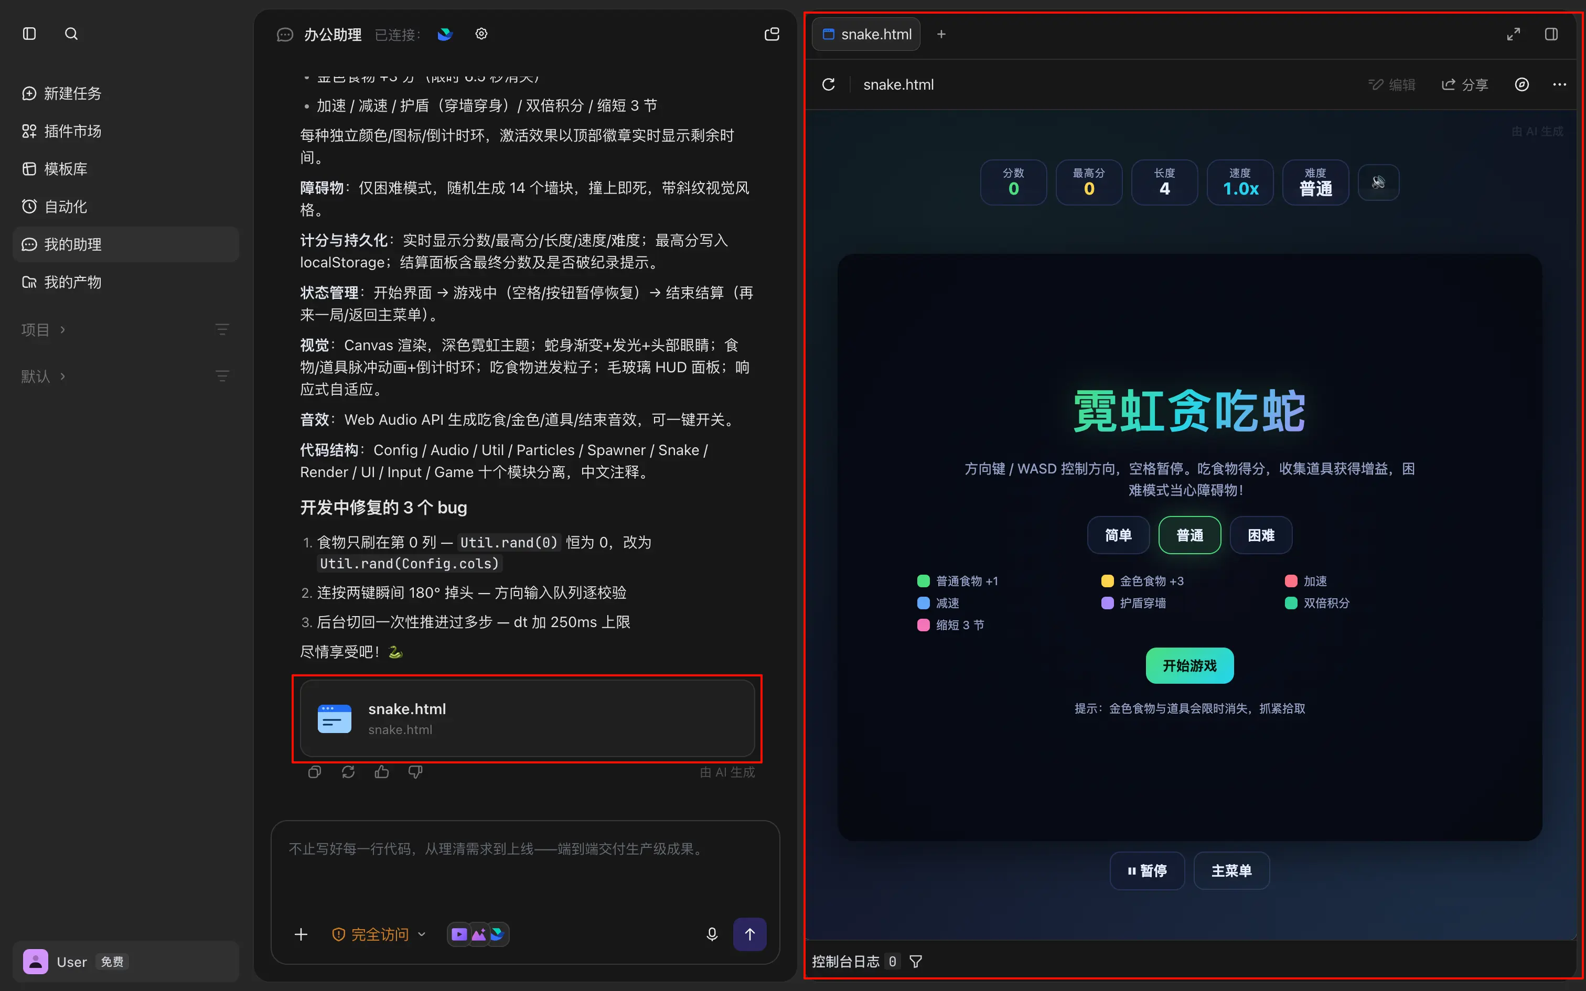Viewport: 1586px width, 991px height.
Task: Give the response a thumbs up
Action: (381, 772)
